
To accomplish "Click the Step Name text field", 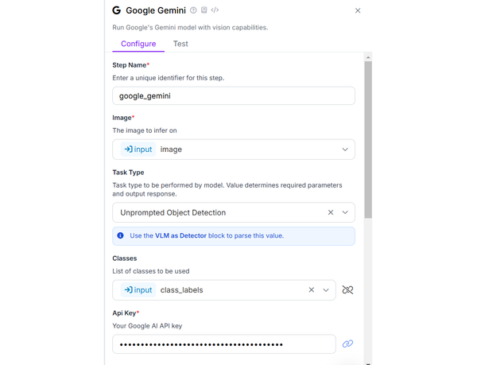I will (x=234, y=96).
